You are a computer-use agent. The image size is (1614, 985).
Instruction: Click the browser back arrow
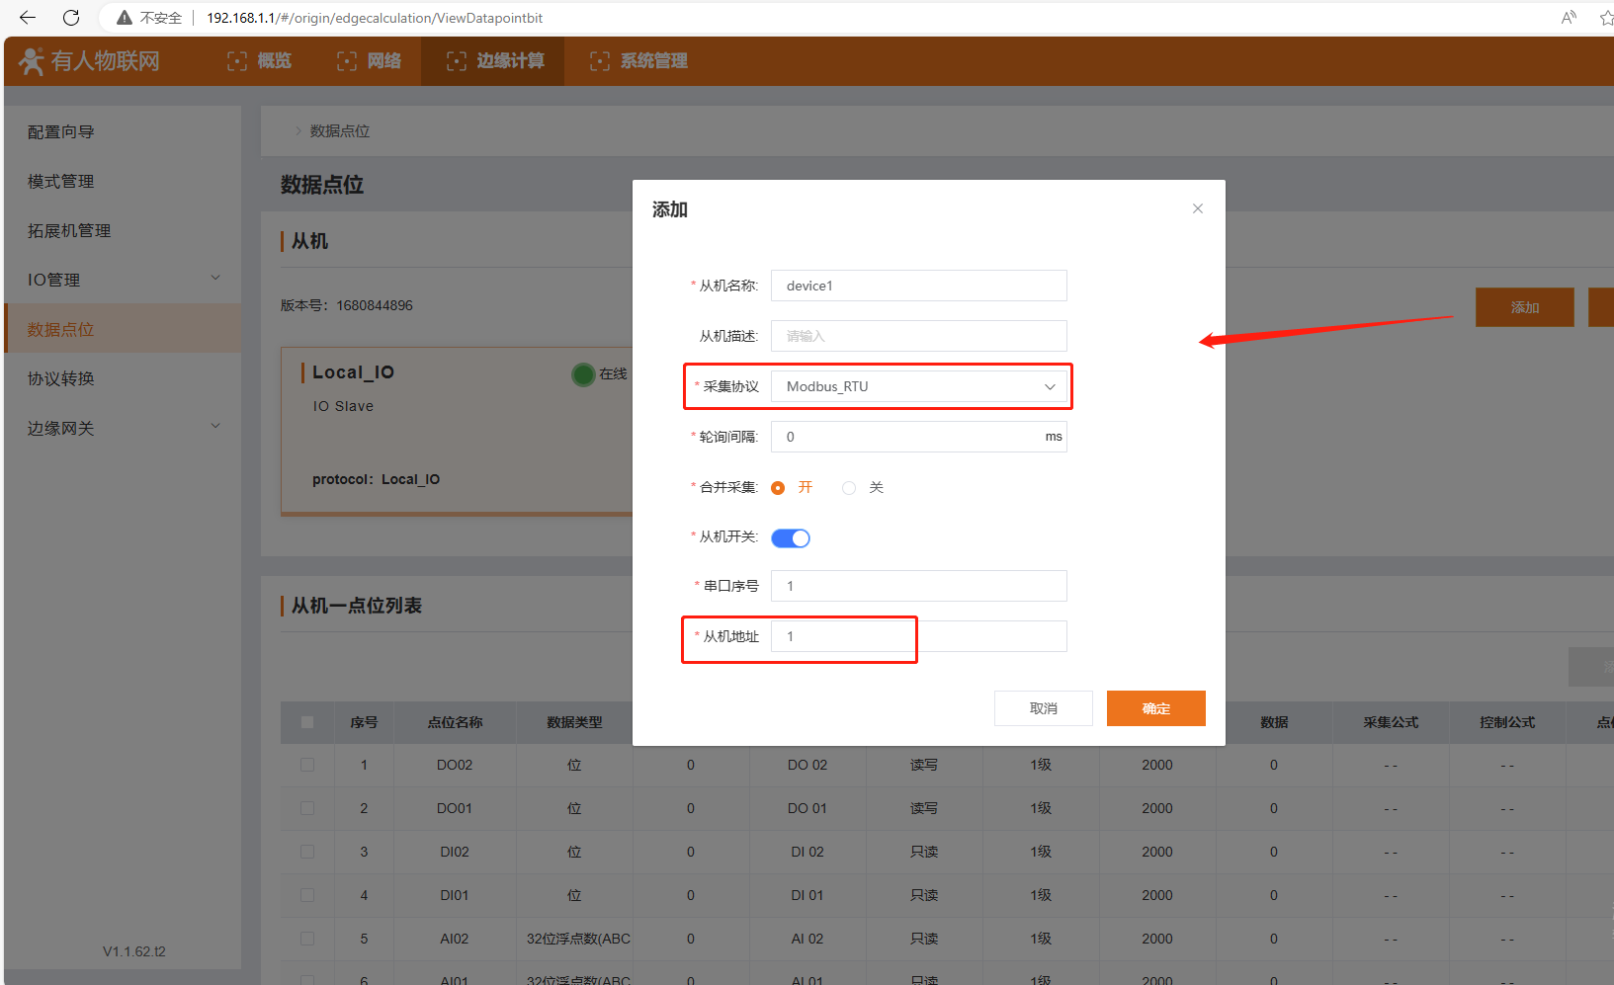pos(28,18)
